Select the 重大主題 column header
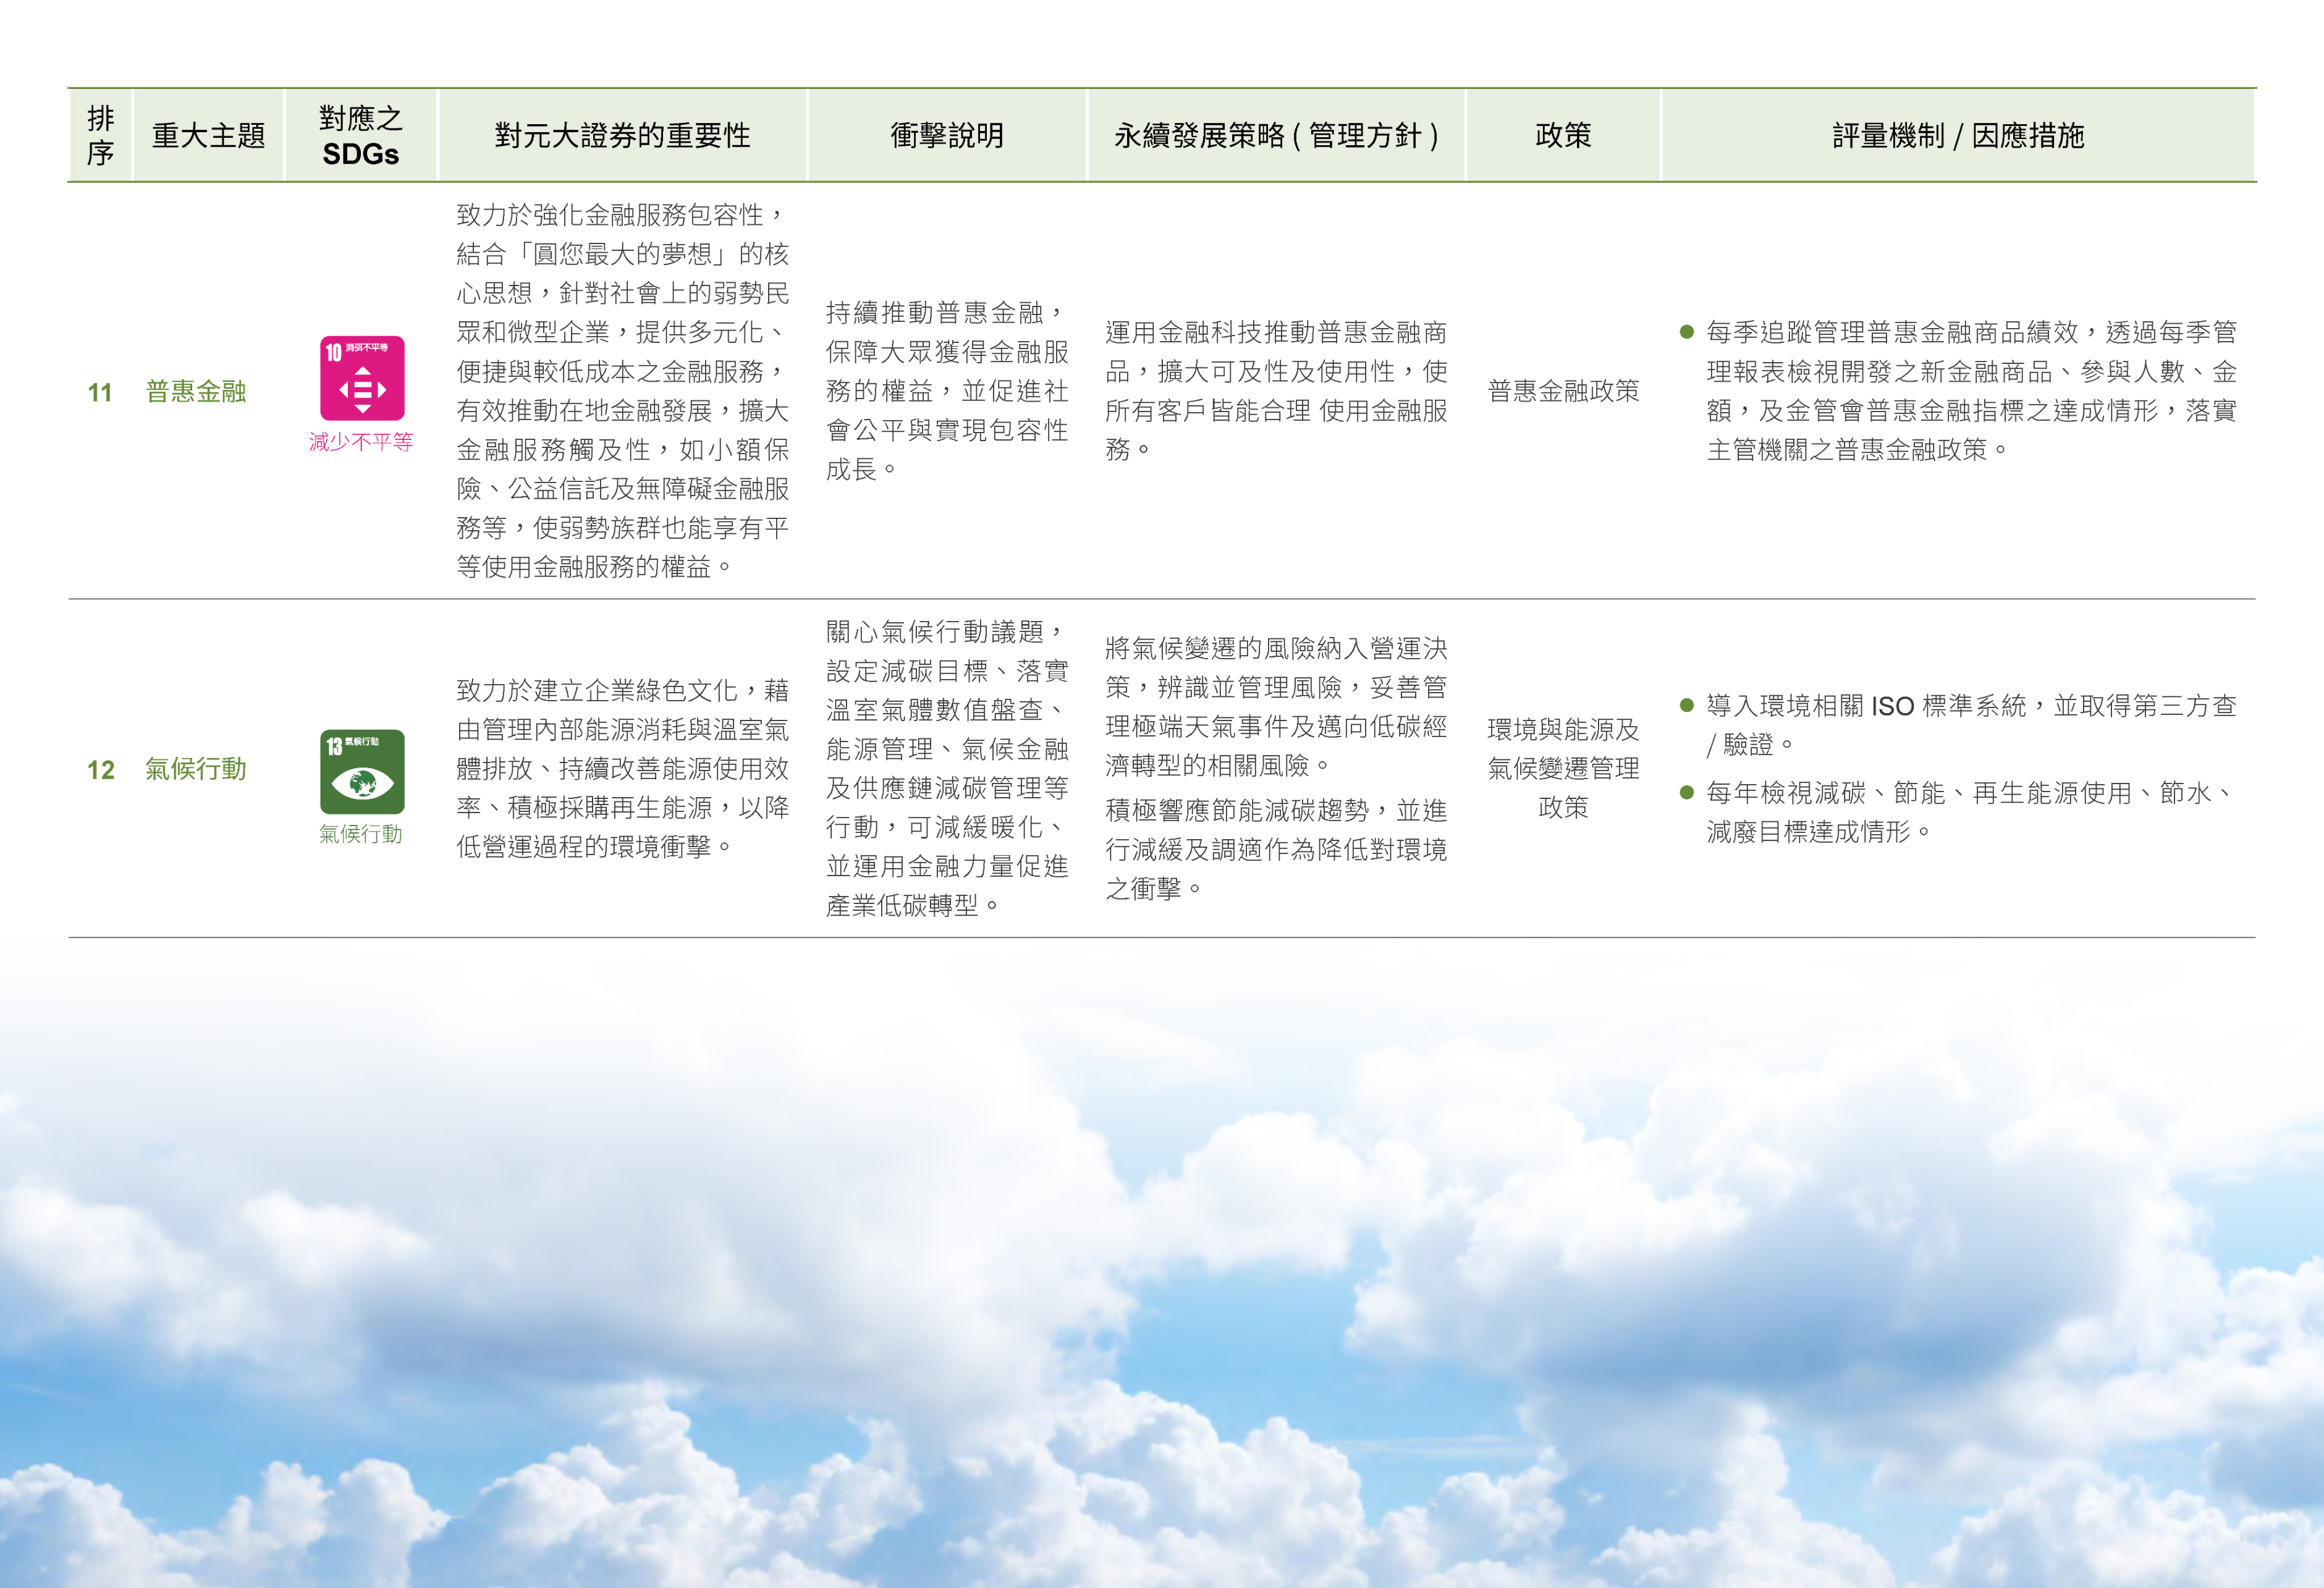The width and height of the screenshot is (2324, 1588). 208,135
